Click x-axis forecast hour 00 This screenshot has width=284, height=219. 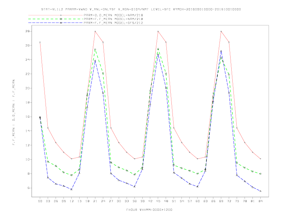point(40,201)
